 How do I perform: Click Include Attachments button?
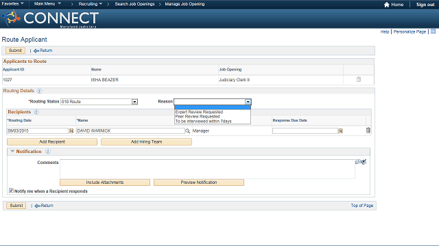[x=105, y=182]
